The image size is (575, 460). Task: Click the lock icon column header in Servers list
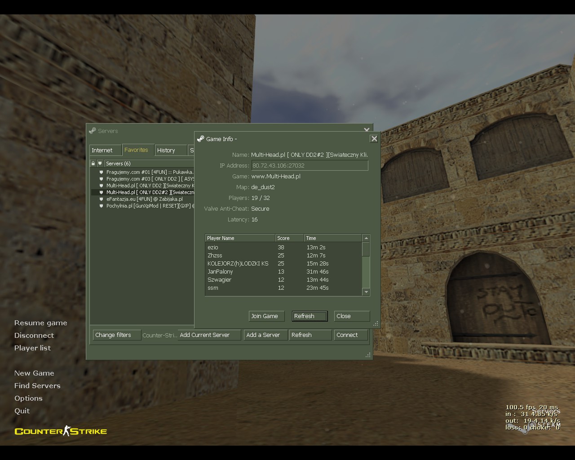[x=93, y=164]
